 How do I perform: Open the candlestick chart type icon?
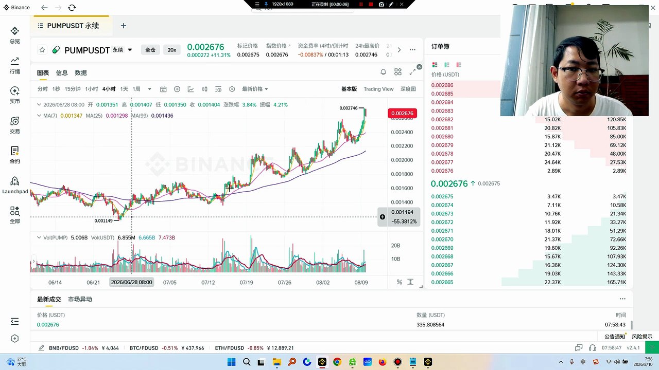point(204,89)
